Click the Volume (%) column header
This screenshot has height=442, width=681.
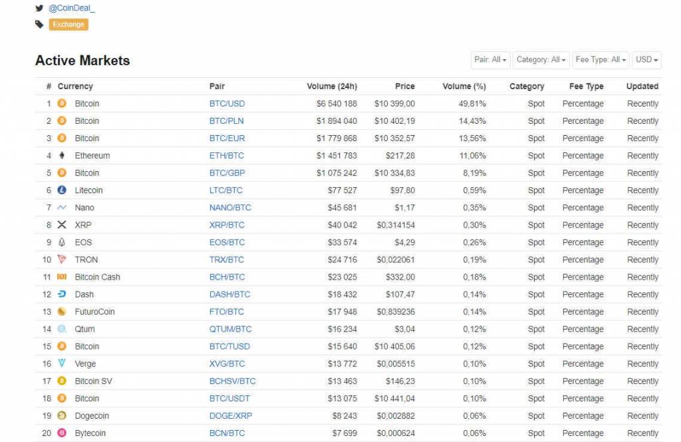pyautogui.click(x=464, y=86)
